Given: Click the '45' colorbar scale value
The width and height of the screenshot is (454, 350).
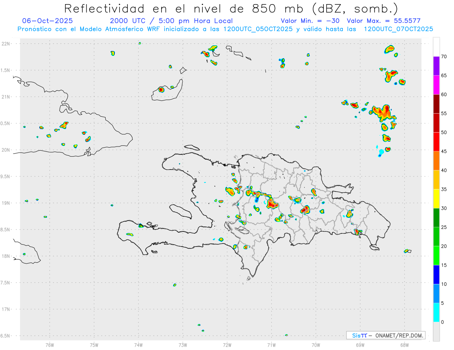Looking at the screenshot, I should 444,151.
